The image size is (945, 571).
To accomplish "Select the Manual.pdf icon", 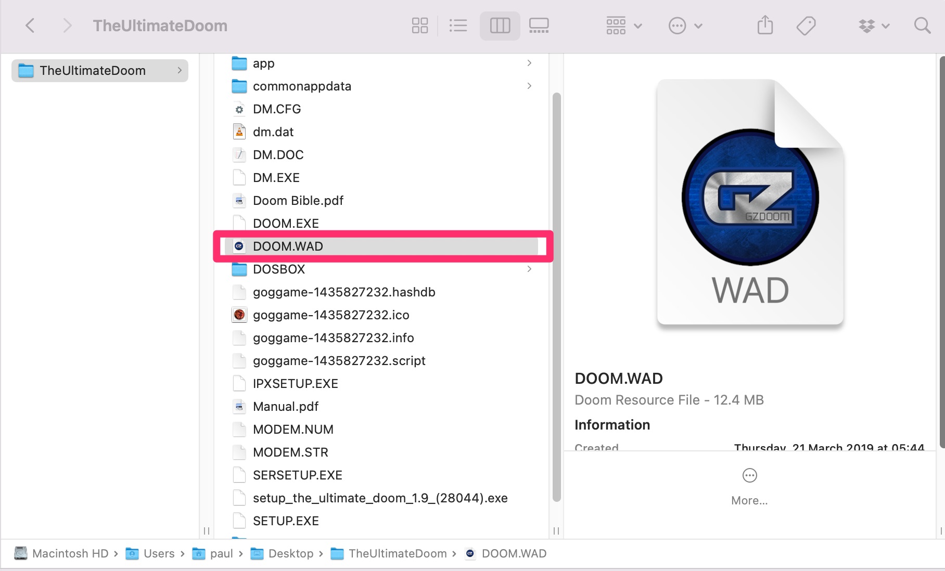I will pos(239,406).
